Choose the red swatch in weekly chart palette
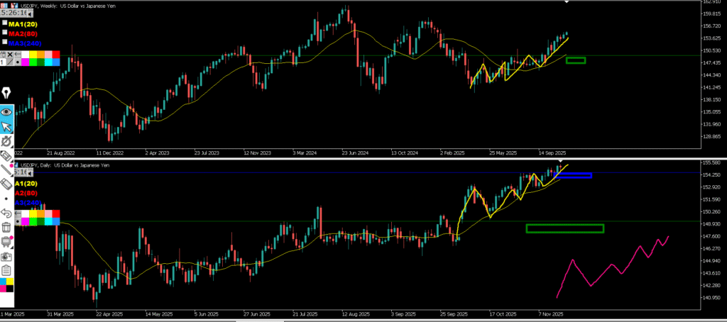This screenshot has width=727, height=322. coord(55,55)
